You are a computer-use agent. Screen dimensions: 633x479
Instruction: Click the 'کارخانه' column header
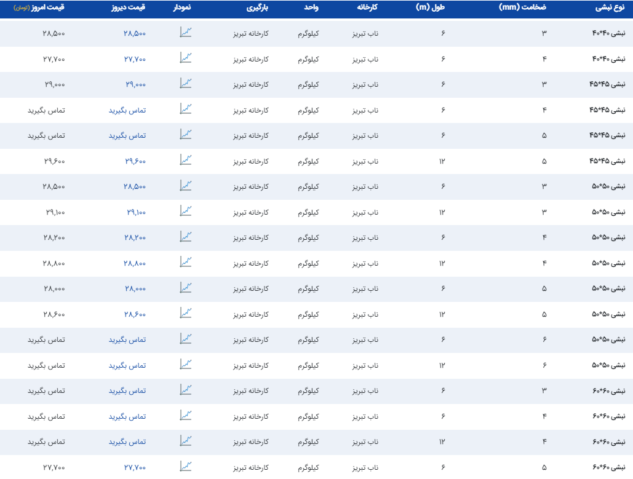pos(367,9)
